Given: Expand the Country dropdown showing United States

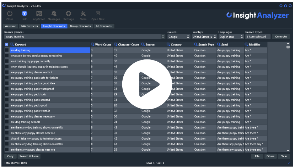Looking at the screenshot, I should click(x=204, y=37).
